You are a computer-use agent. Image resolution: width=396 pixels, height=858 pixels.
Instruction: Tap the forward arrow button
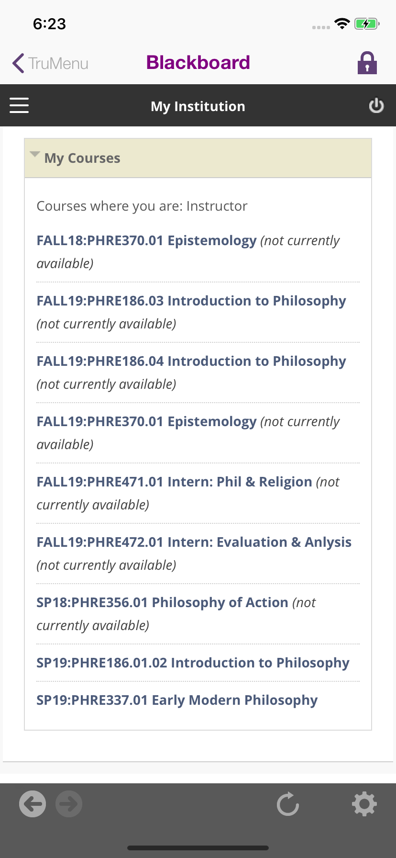pos(69,803)
